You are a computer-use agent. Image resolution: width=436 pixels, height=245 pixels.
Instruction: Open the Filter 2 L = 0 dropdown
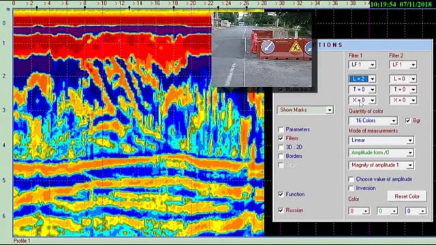pyautogui.click(x=403, y=79)
